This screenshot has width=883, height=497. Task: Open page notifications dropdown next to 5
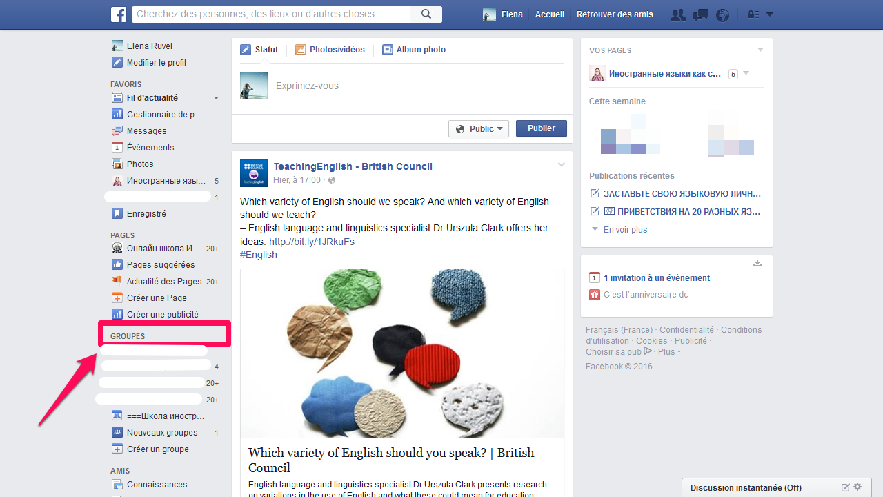point(746,74)
